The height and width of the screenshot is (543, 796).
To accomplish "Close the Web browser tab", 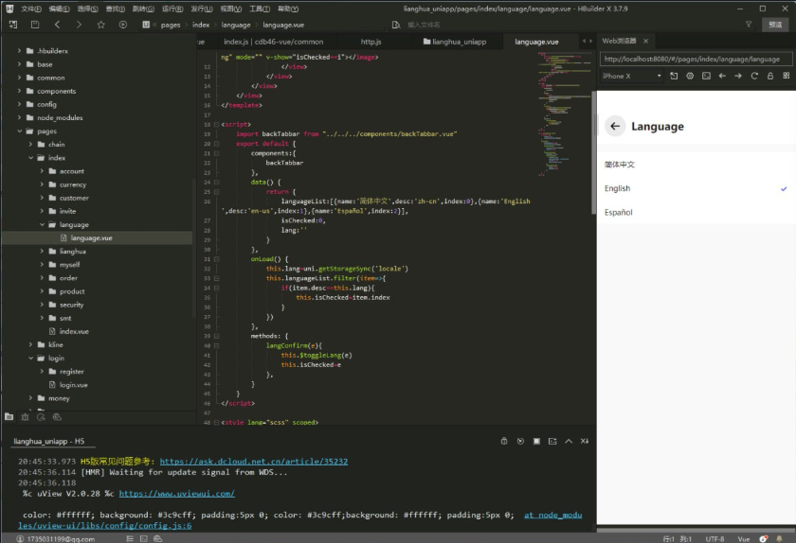I will (645, 41).
